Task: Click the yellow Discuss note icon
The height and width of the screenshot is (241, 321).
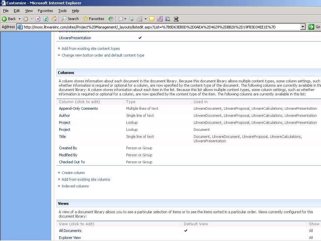Action: [x=152, y=19]
